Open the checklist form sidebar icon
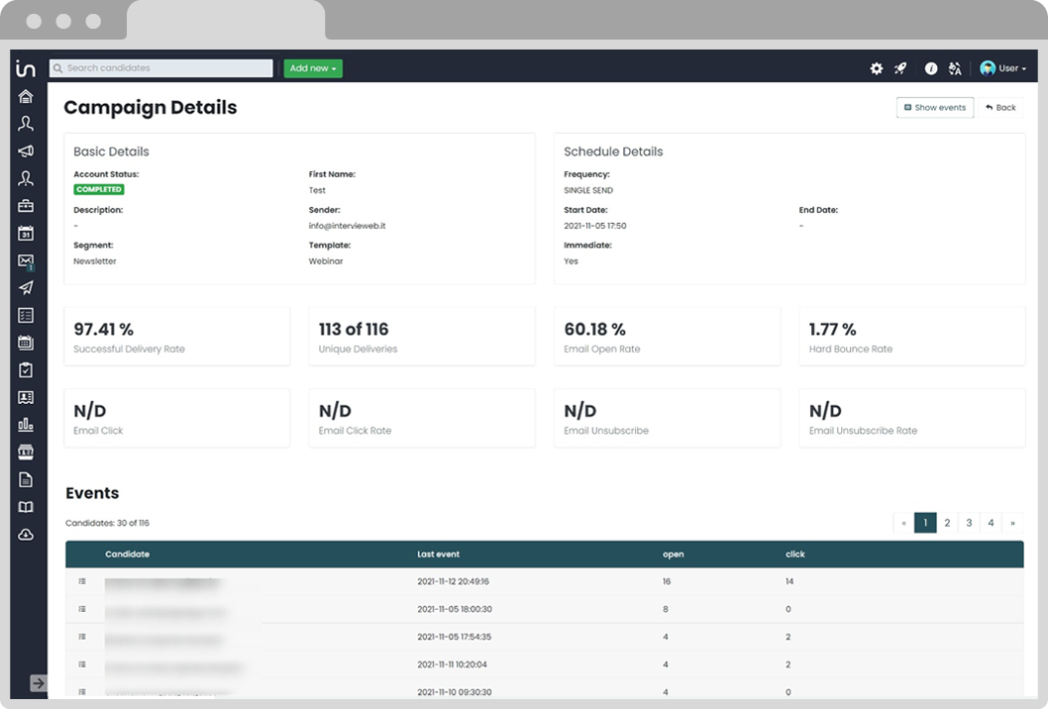This screenshot has width=1048, height=709. 26,316
